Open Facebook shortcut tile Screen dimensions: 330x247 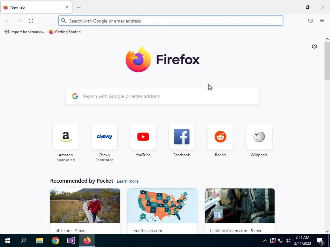coord(182,137)
